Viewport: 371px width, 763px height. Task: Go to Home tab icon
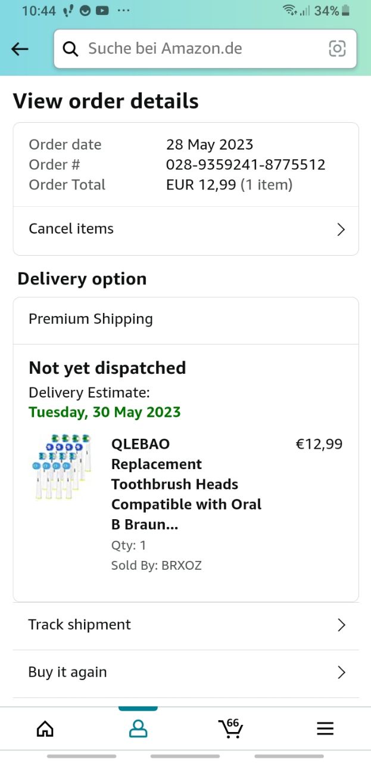pyautogui.click(x=45, y=728)
